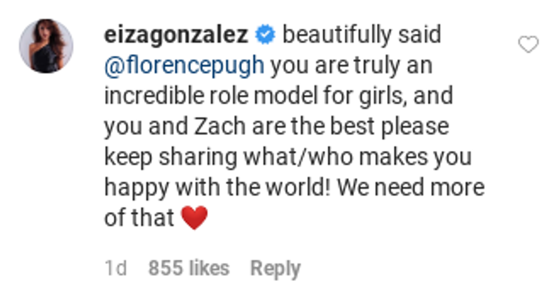The height and width of the screenshot is (299, 552).
Task: Click the words "beautifully said"
Action: [361, 35]
